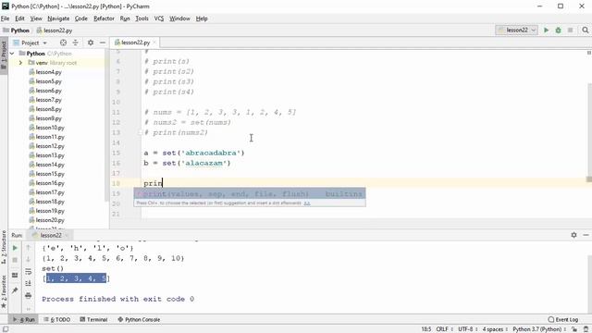Screen dimensions: 592x333
Task: Start debugging with the bug icon
Action: [x=558, y=31]
